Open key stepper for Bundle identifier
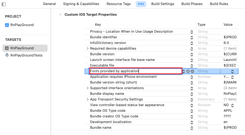Viewport: 245px width, 135px height. (192, 37)
